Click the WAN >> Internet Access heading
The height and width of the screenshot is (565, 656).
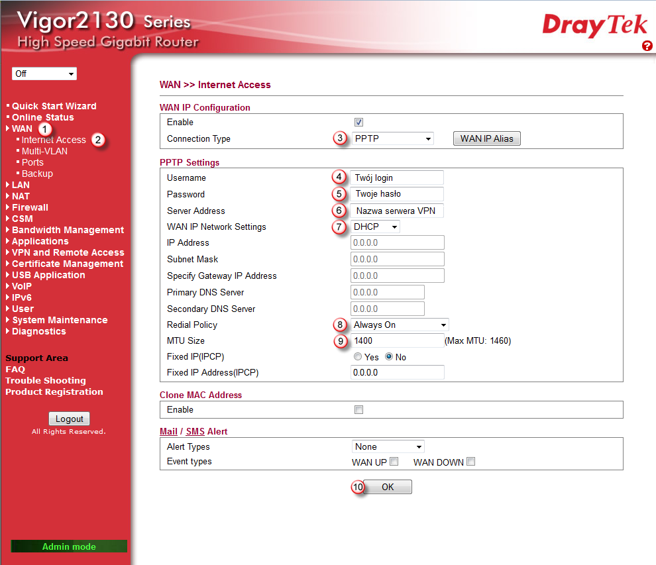(215, 85)
